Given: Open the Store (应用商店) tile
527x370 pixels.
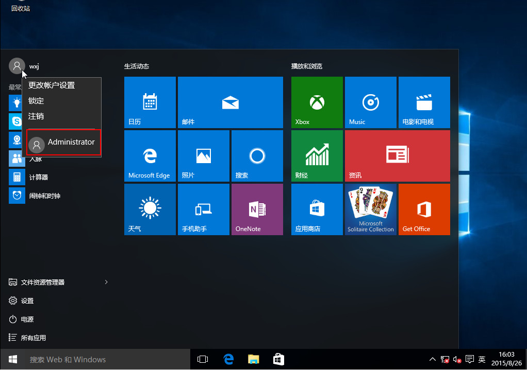Looking at the screenshot, I should [317, 209].
